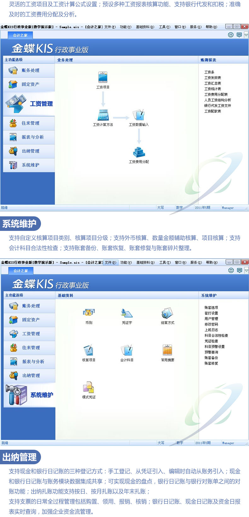
Task: Open the 常用摘要 icon
Action: 167,350
